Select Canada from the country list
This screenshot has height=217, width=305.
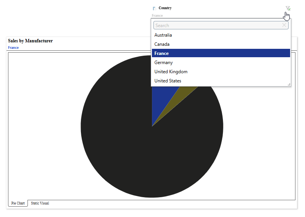point(221,44)
